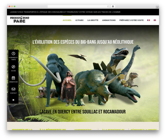Viewport: 166px width, 140px height.
Task: Open a new browser tab with plus
Action: tap(157, 7)
